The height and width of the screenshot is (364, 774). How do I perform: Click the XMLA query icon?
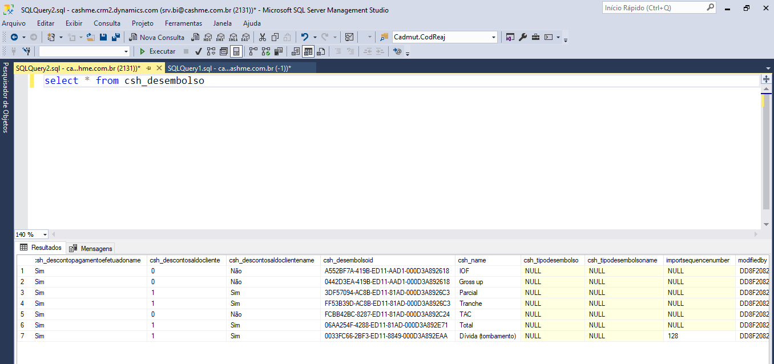pos(232,37)
